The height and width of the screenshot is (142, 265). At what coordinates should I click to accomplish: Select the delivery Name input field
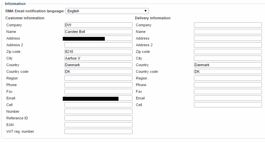click(x=228, y=32)
